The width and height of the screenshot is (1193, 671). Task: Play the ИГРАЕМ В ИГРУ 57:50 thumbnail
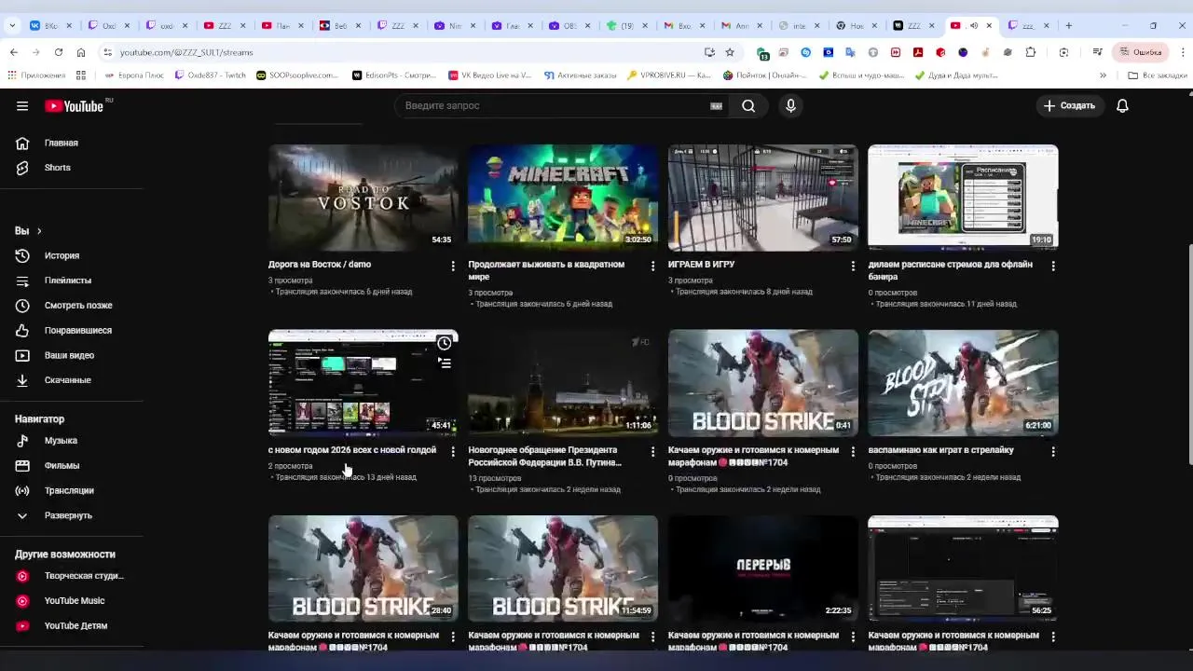point(763,198)
